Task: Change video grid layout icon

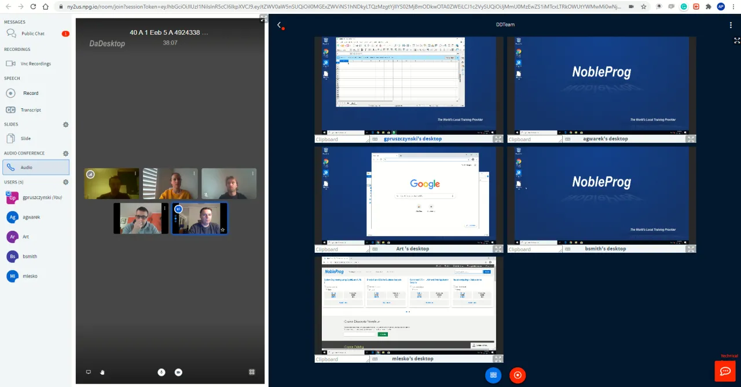Action: tap(252, 372)
